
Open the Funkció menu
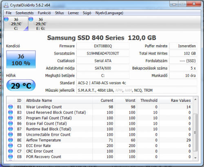tap(44, 13)
